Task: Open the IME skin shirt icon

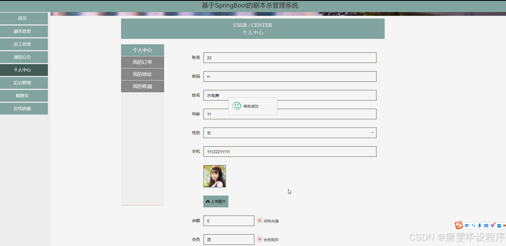Action: click(x=493, y=225)
